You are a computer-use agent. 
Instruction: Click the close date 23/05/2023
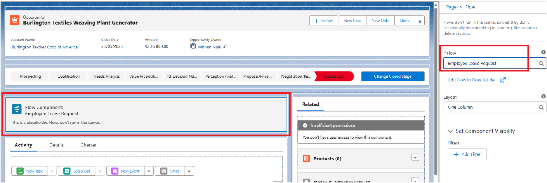113,46
